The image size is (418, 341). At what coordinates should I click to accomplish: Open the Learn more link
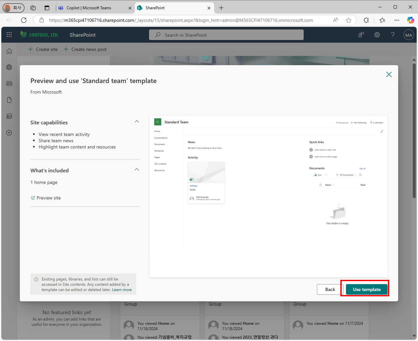click(122, 290)
